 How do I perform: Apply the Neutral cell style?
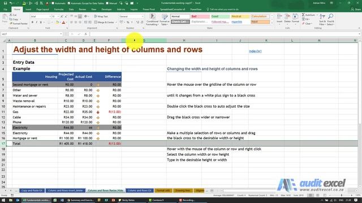(240, 16)
